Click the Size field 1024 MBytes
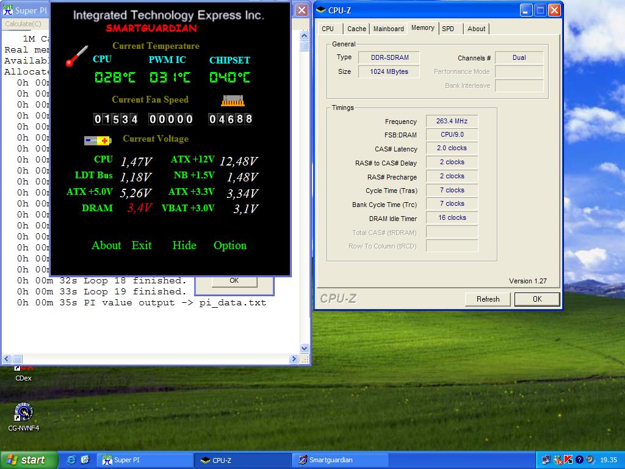 tap(389, 71)
